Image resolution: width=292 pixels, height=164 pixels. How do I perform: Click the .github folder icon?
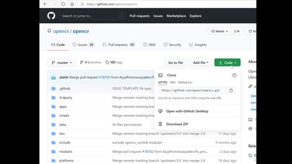pyautogui.click(x=53, y=88)
